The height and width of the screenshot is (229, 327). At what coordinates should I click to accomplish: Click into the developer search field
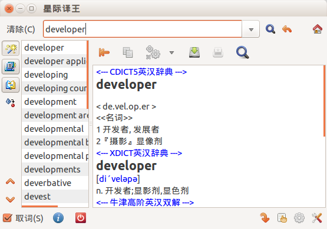(x=143, y=29)
